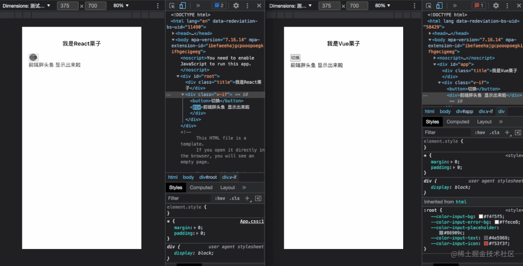
Task: Open device toolbar more options in Vue window
Action: (x=415, y=6)
